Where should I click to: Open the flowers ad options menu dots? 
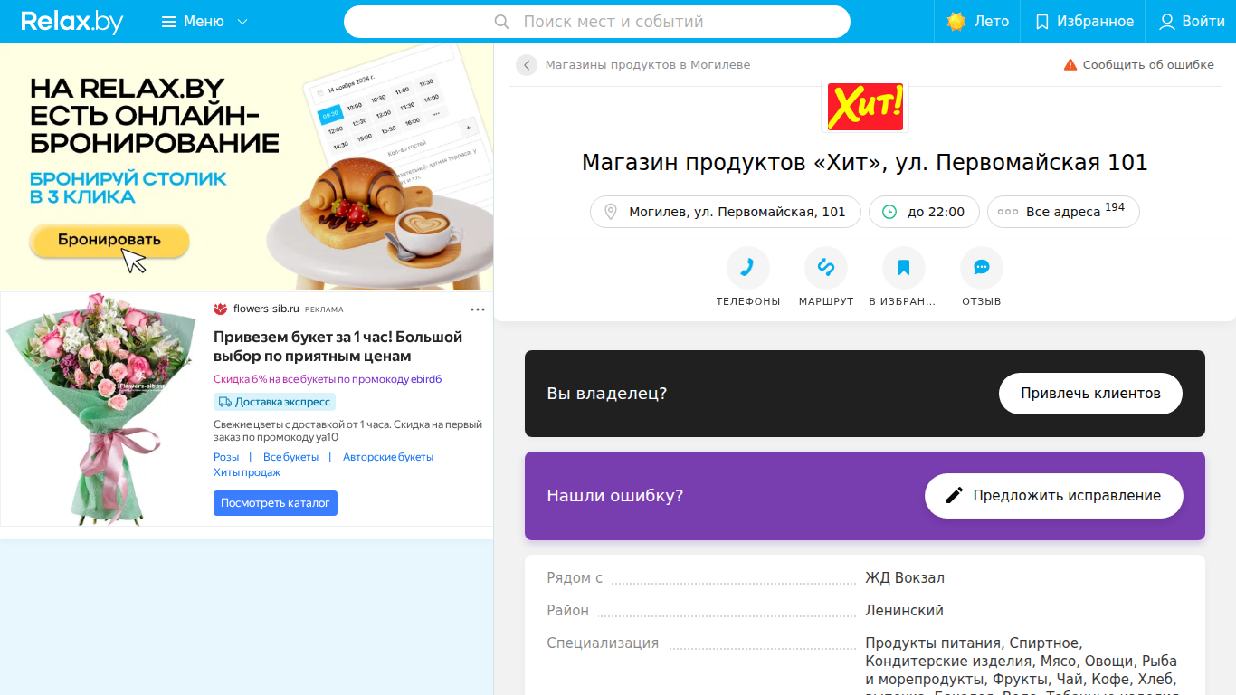click(x=478, y=309)
